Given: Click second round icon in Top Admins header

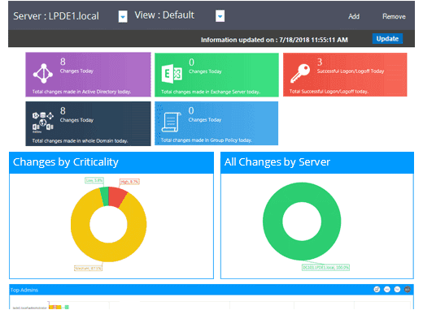Looking at the screenshot, I should tap(387, 290).
